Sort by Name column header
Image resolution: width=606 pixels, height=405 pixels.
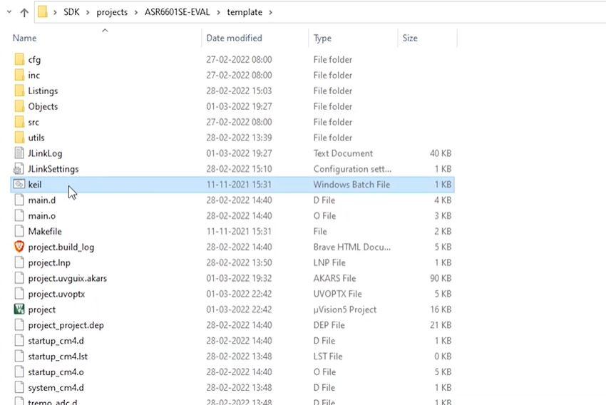pyautogui.click(x=25, y=38)
